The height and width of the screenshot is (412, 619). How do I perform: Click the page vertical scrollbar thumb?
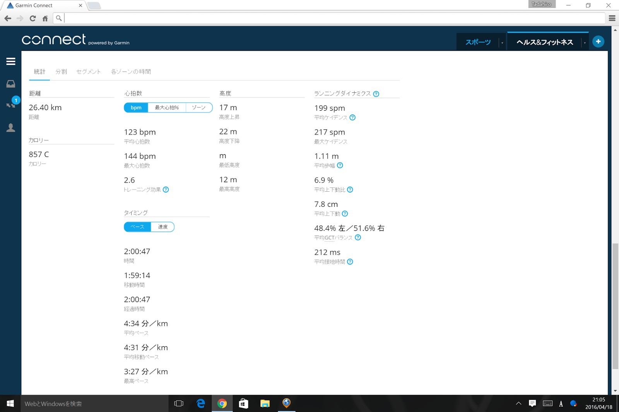(x=615, y=306)
